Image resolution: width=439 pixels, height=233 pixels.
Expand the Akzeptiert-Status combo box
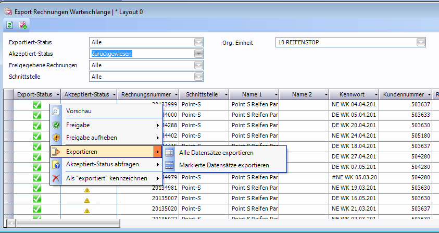click(x=198, y=54)
